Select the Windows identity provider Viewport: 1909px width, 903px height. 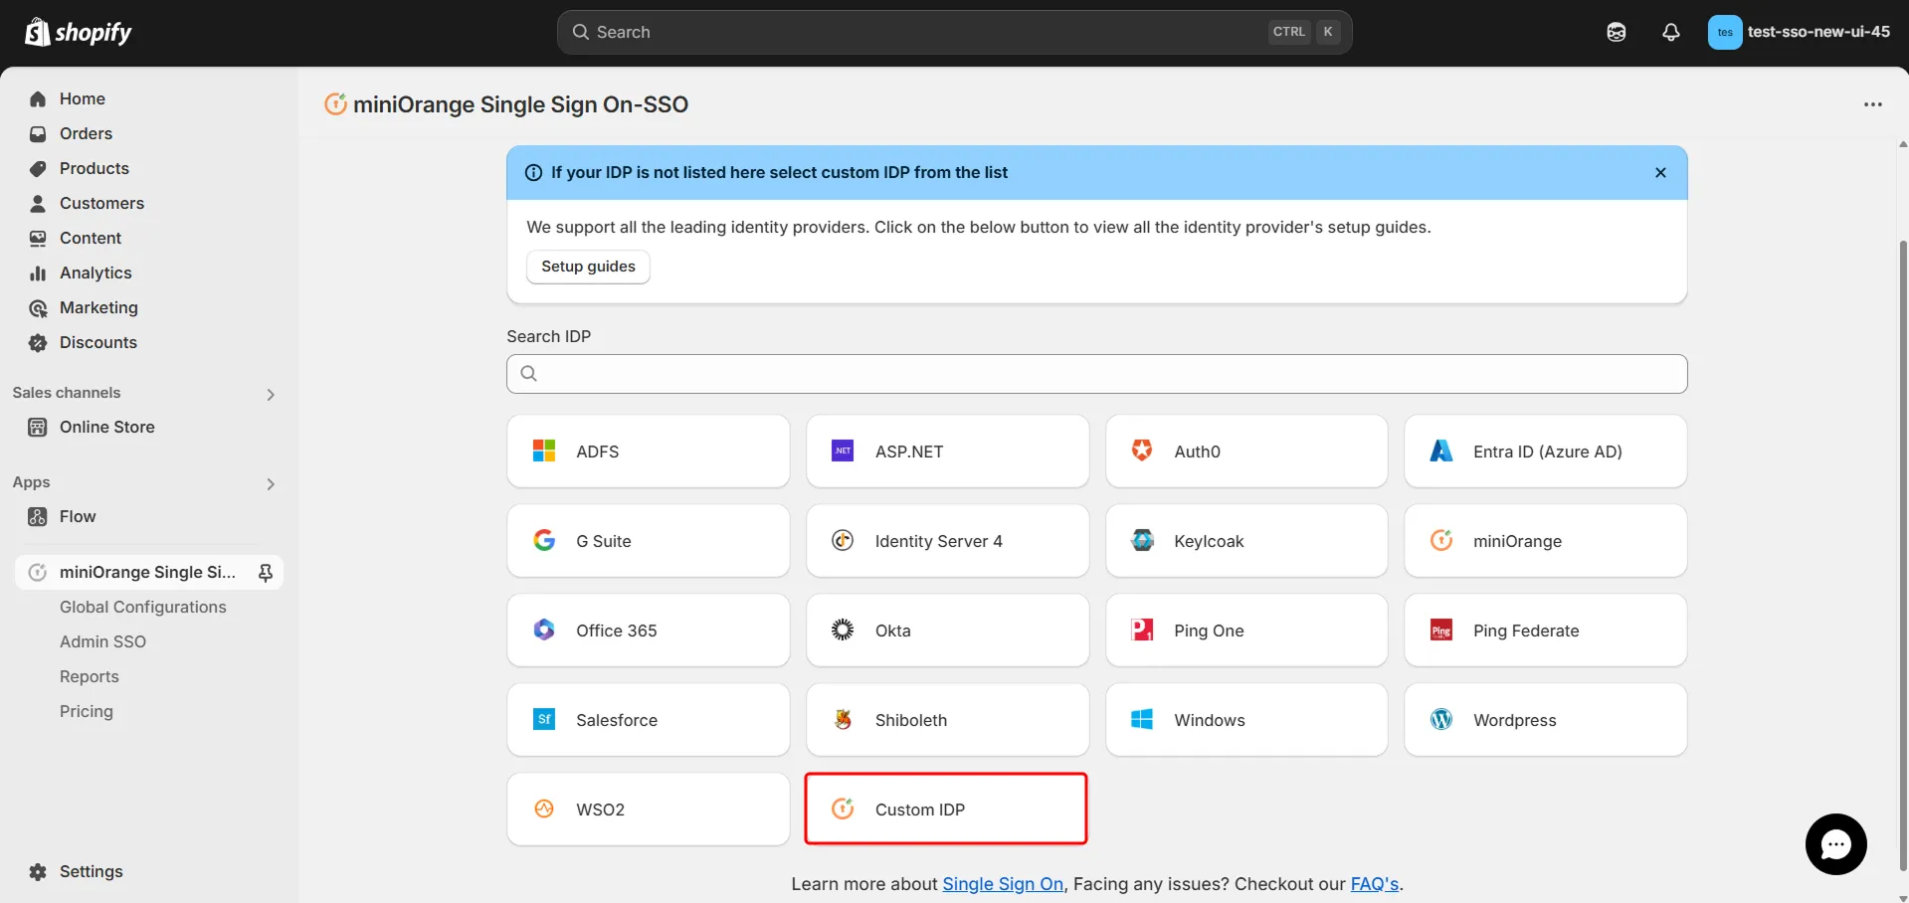tap(1245, 720)
